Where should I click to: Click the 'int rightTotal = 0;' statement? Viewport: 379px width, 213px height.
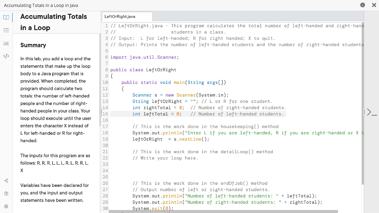(158, 108)
